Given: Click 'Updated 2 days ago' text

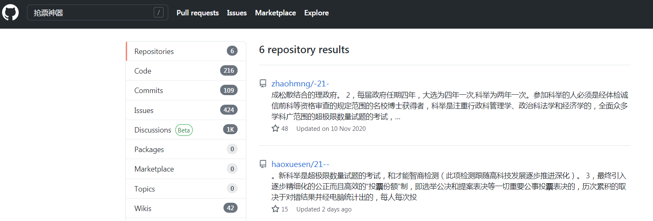Looking at the screenshot, I should [324, 209].
